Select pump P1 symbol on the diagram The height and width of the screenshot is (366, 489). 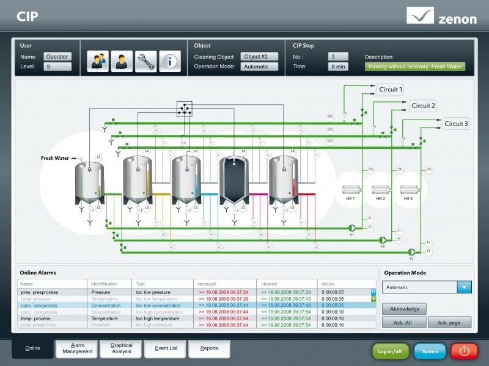pyautogui.click(x=352, y=226)
